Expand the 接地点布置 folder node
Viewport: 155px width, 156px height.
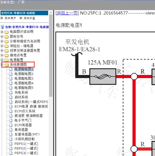click(x=2, y=55)
